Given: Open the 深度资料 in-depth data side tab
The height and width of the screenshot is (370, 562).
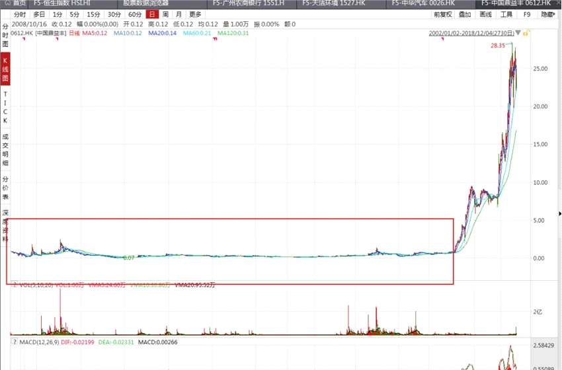Looking at the screenshot, I should coord(5,226).
